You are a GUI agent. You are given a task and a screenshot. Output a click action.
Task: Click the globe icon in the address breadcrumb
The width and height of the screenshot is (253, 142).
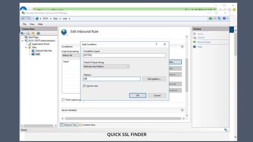pos(37,19)
